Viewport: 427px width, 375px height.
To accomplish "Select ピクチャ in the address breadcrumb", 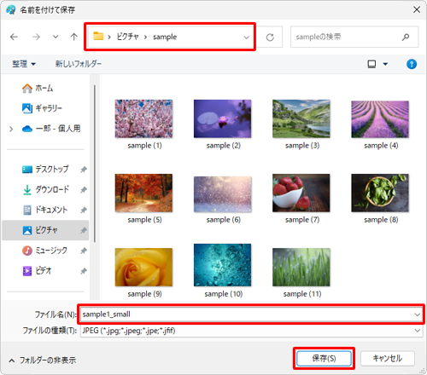I will point(128,37).
